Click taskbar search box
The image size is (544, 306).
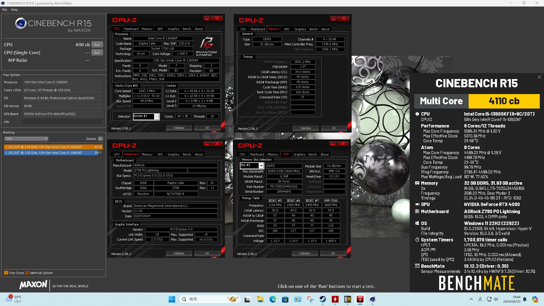[x=210, y=299]
